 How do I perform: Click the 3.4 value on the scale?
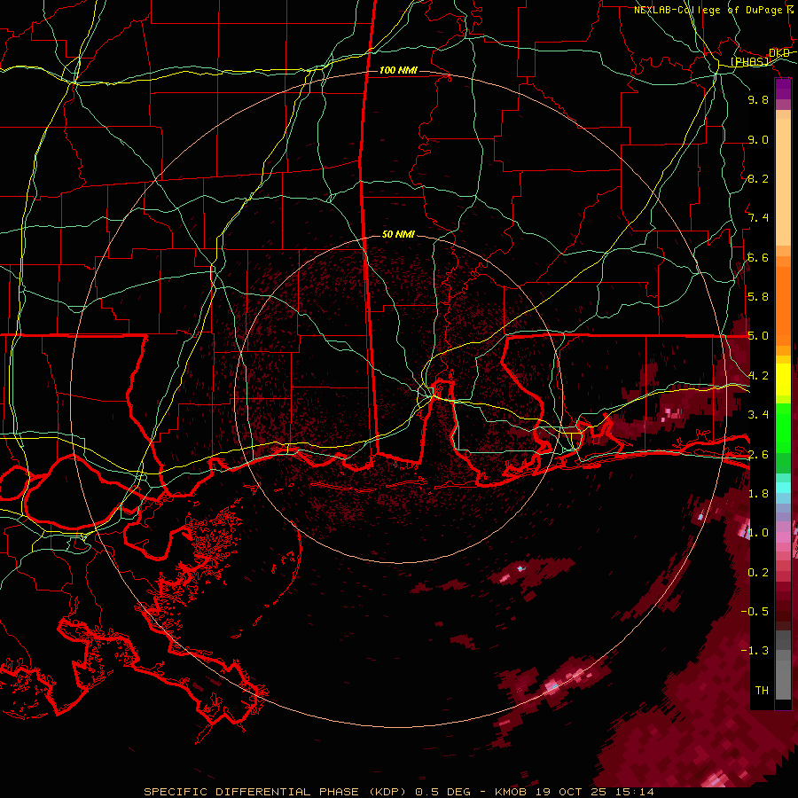tap(758, 415)
